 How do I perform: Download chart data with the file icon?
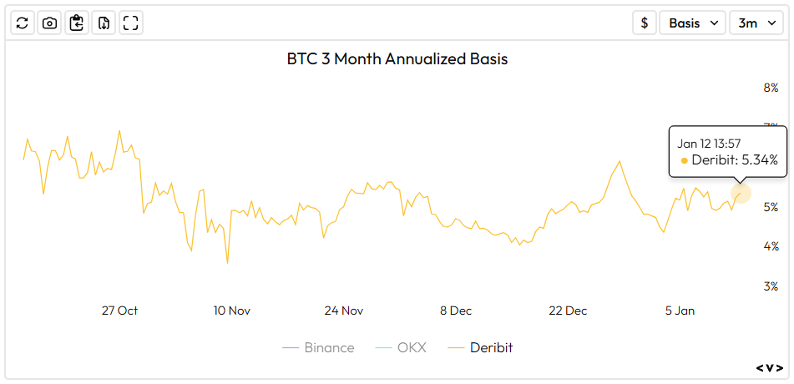(x=104, y=23)
